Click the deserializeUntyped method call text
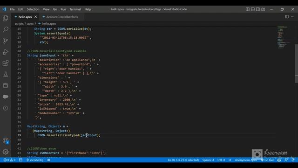 tap(63, 135)
